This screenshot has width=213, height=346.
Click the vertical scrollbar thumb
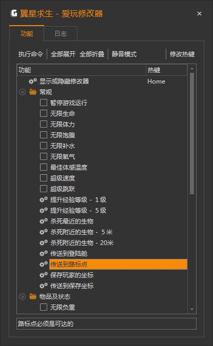click(x=192, y=133)
